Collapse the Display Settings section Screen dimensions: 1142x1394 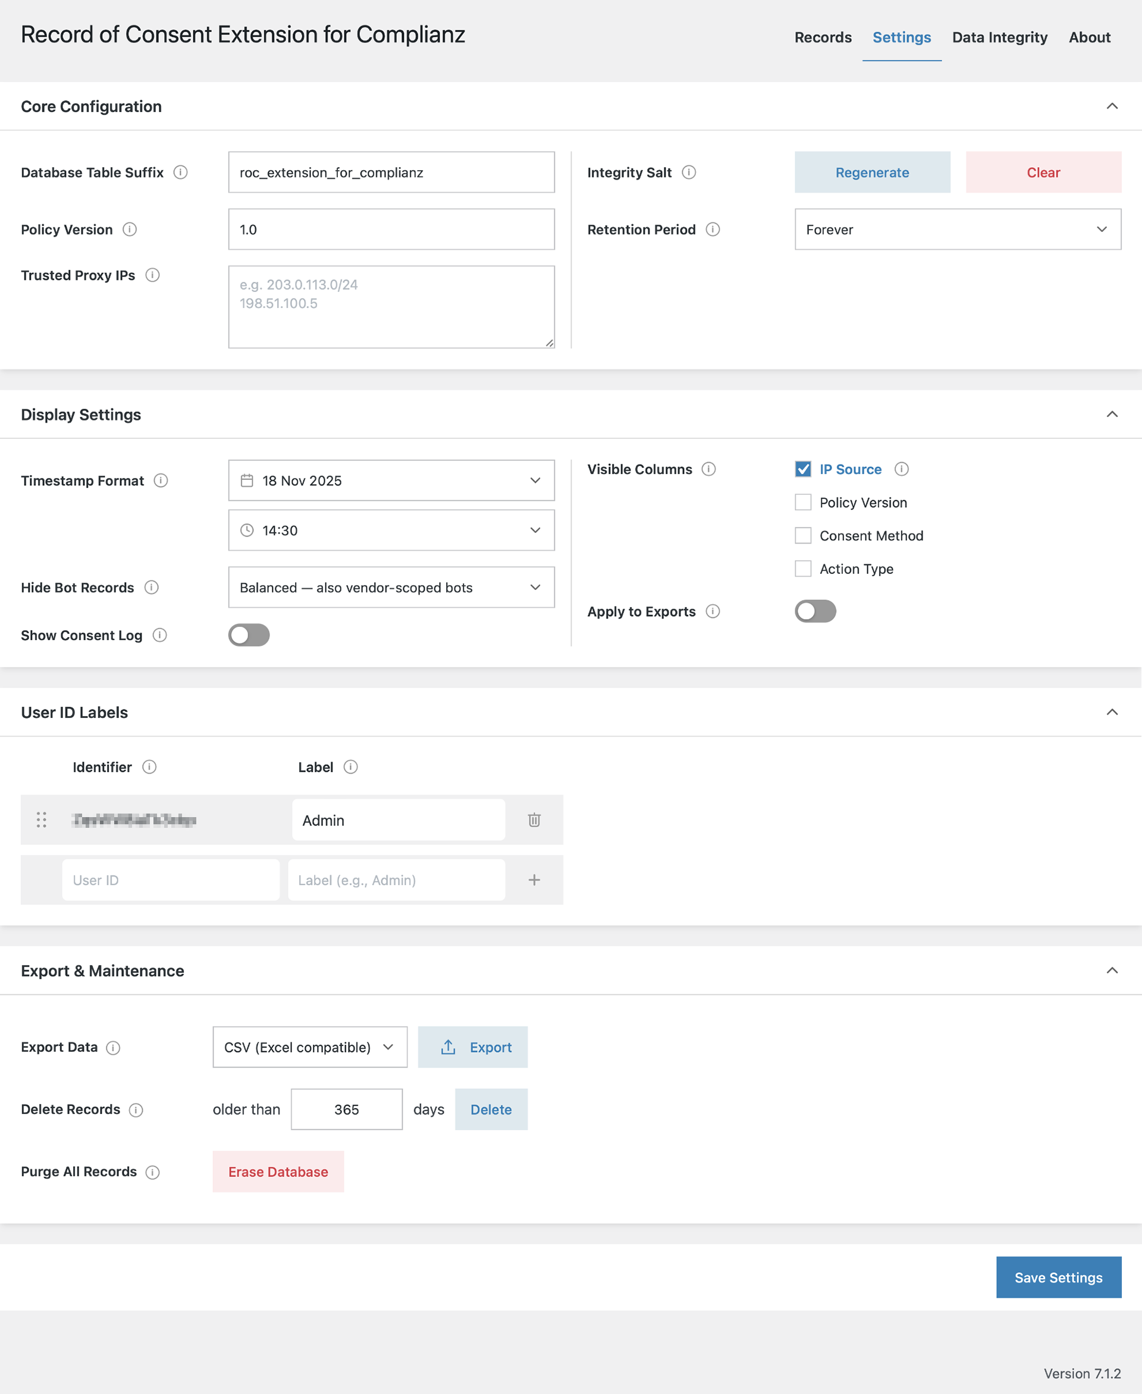(x=1112, y=414)
